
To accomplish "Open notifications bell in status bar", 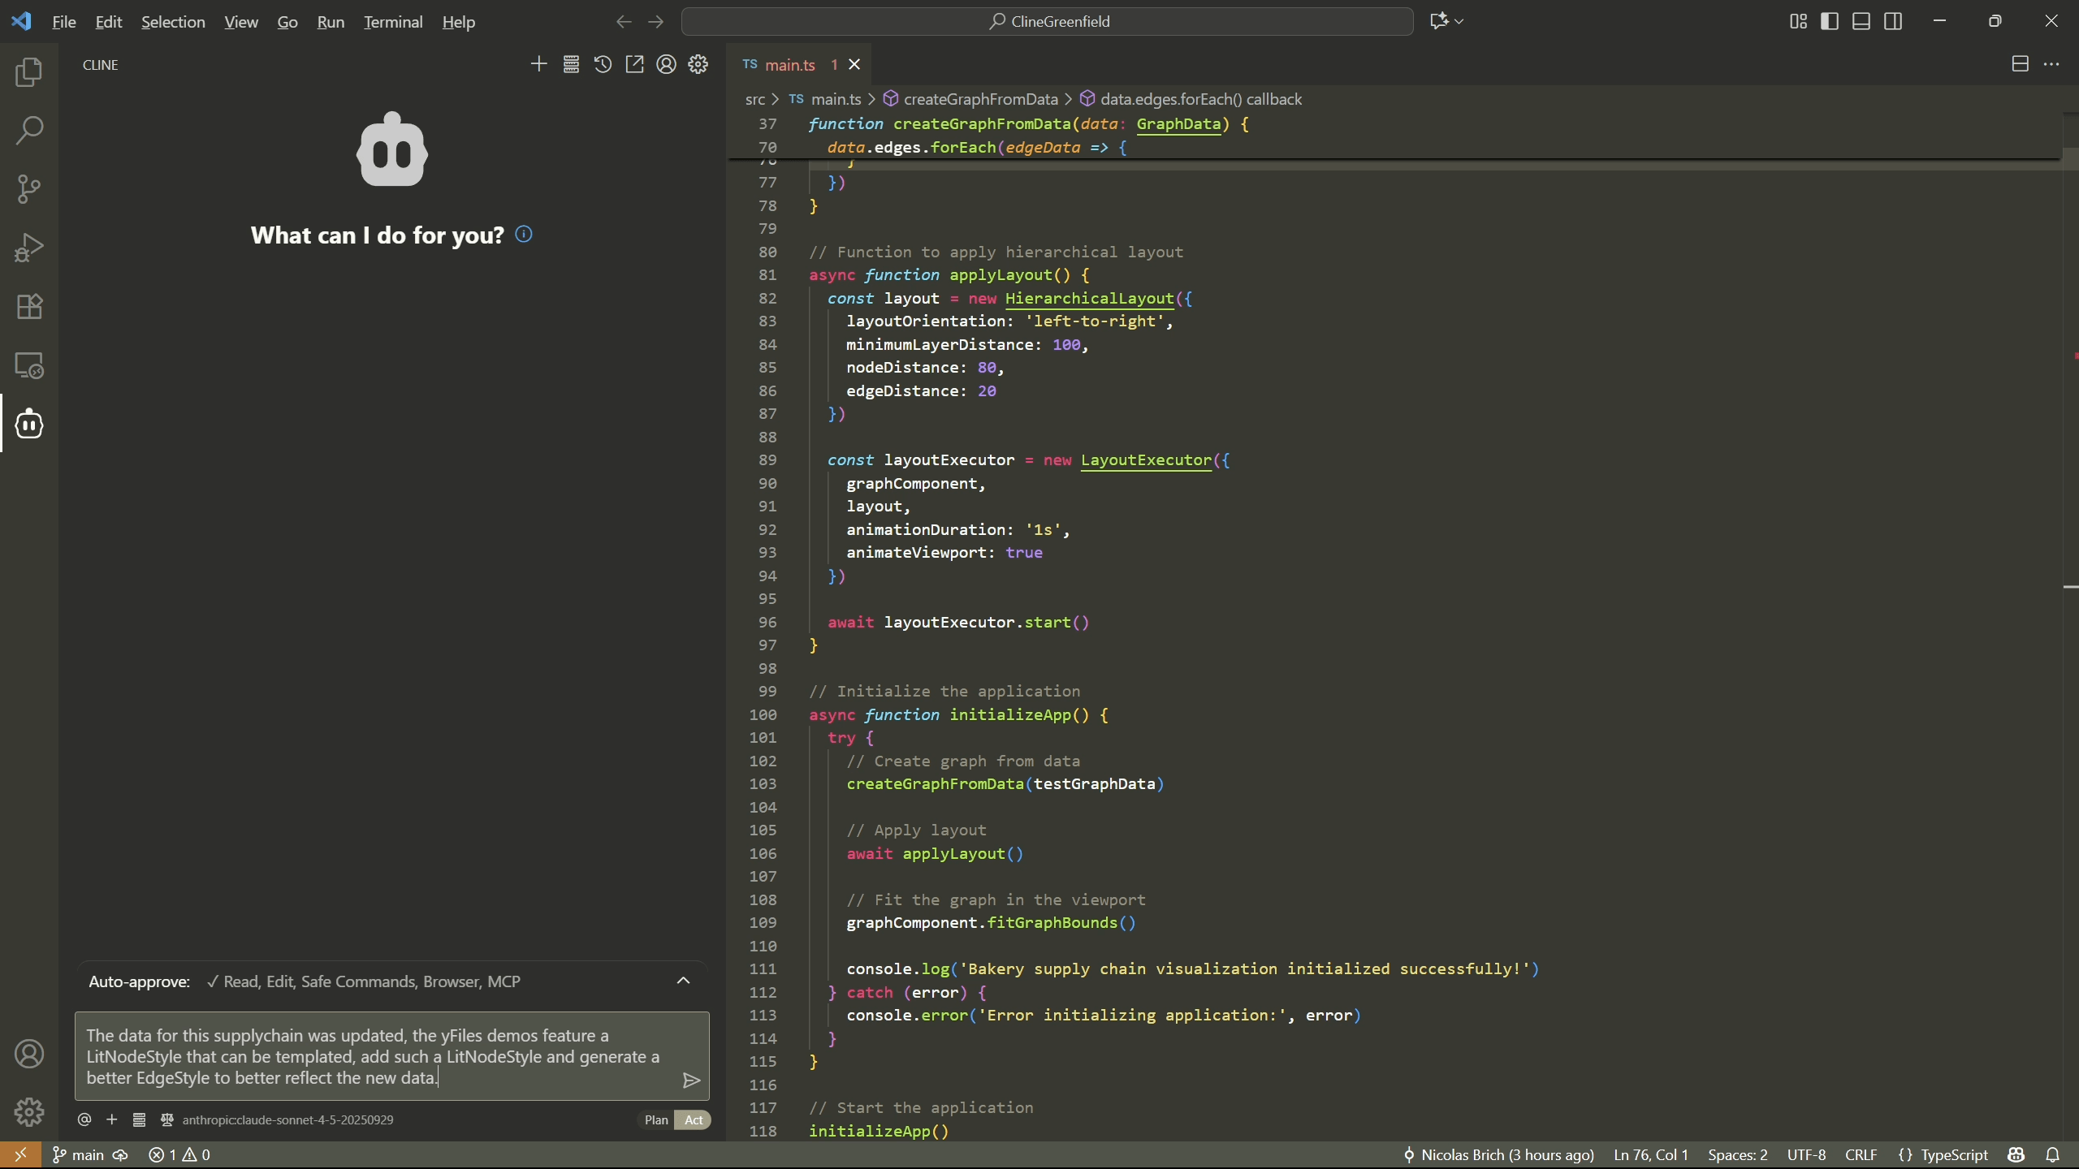I will [x=2054, y=1154].
